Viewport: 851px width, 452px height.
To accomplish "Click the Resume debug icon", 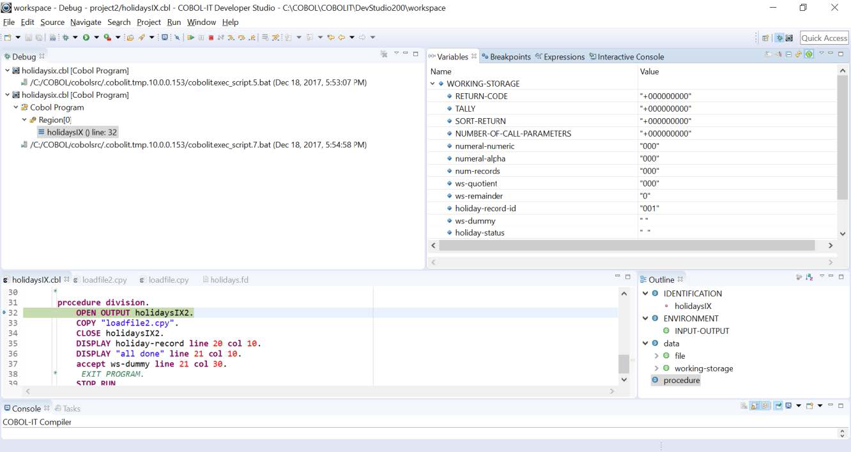I will (190, 38).
